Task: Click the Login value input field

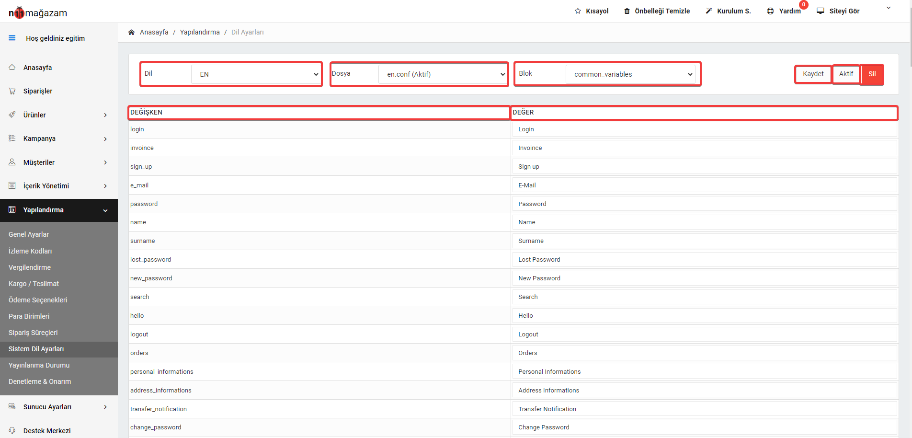Action: 705,129
